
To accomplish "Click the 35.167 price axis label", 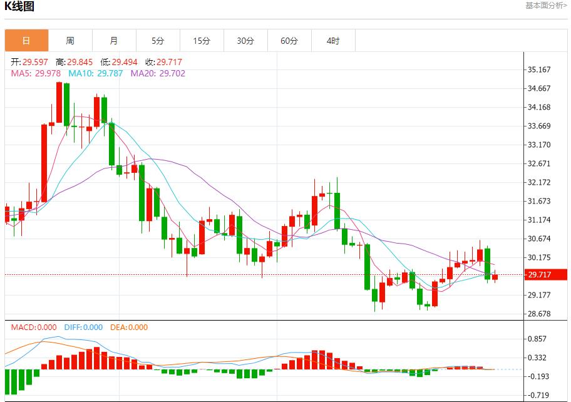I will point(540,70).
